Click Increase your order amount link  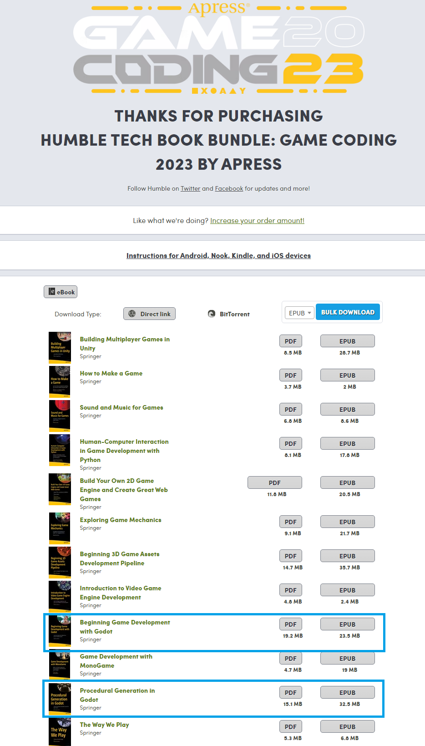pos(257,221)
